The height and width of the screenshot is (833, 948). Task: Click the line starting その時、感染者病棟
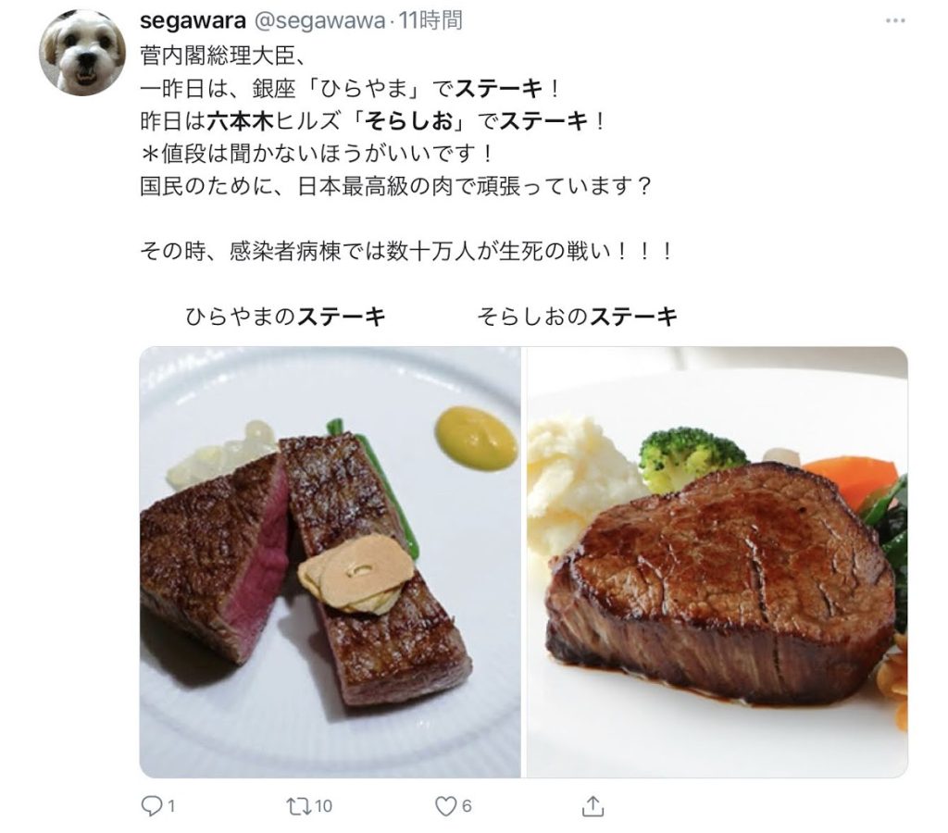tap(406, 250)
